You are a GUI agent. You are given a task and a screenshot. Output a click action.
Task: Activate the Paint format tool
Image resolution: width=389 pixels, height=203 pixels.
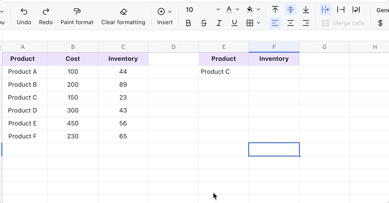coord(77,11)
